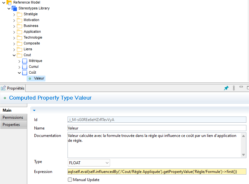Open the Properties view three-dot menu

234,88
